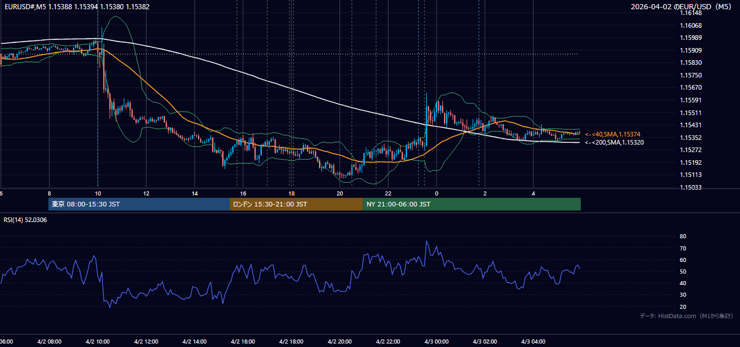Click the 4/2 14:00 date axis label
740x347 pixels.
(195, 342)
